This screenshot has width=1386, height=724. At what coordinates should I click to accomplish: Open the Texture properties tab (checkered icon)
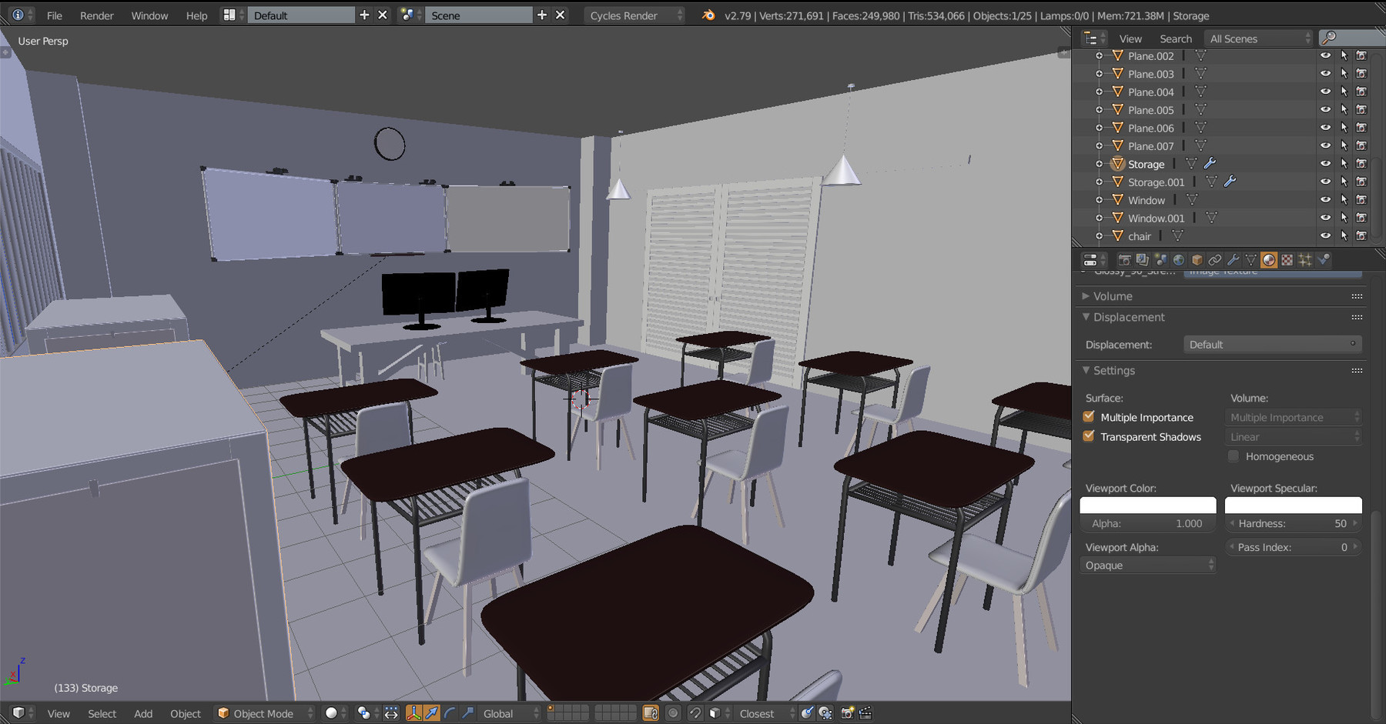tap(1287, 260)
